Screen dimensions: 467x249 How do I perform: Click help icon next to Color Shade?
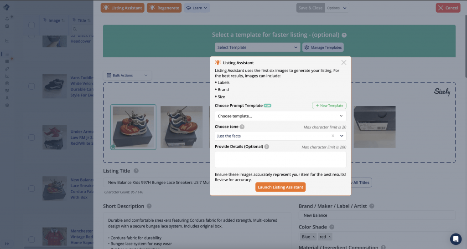332,227
